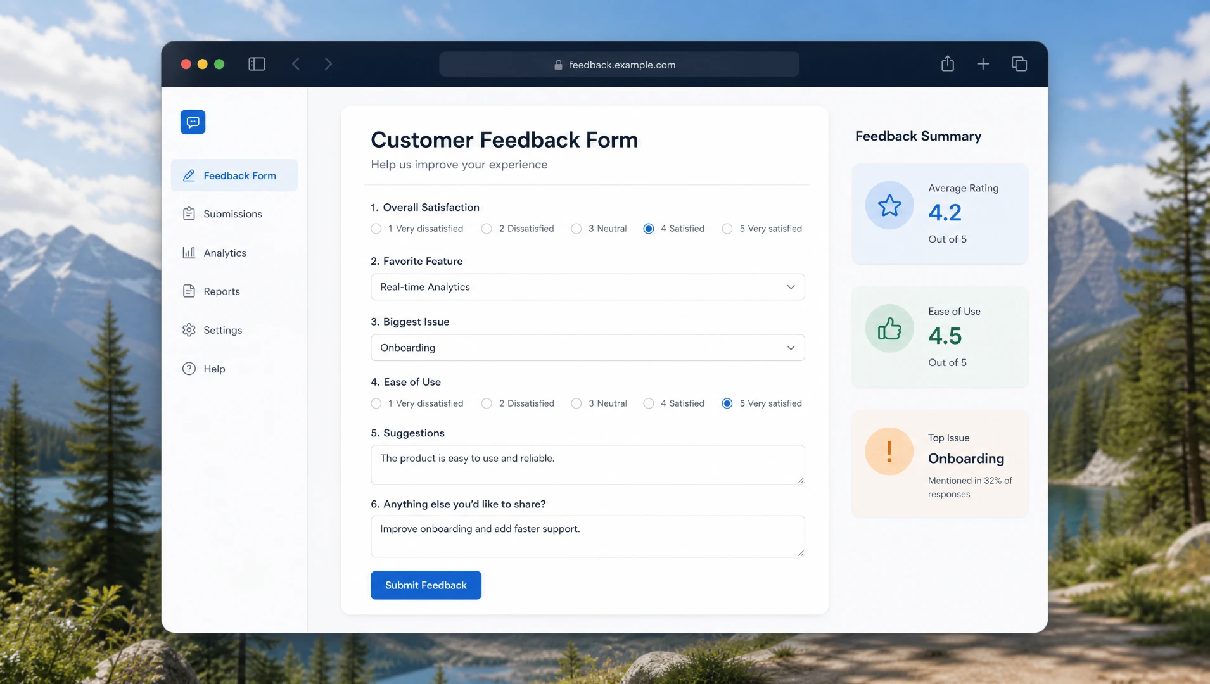This screenshot has height=684, width=1210.
Task: Open the Feedback Form sidebar item
Action: [234, 175]
